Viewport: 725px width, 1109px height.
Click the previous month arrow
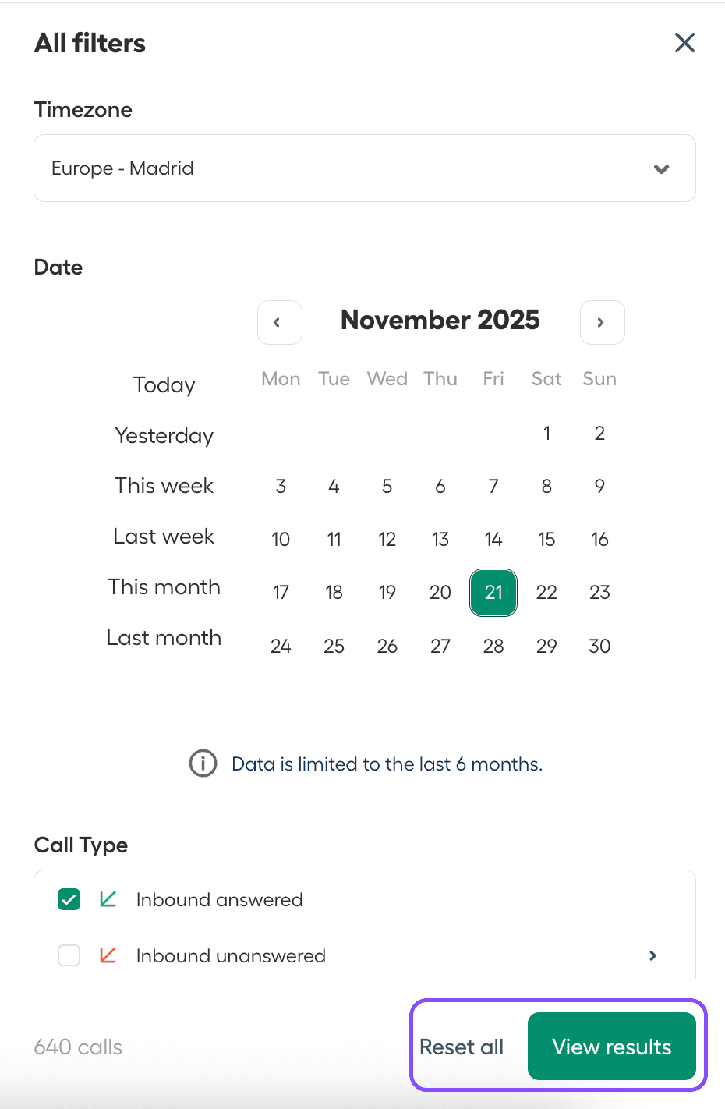(x=279, y=322)
